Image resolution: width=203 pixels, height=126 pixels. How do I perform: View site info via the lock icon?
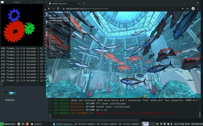[x=64, y=8]
